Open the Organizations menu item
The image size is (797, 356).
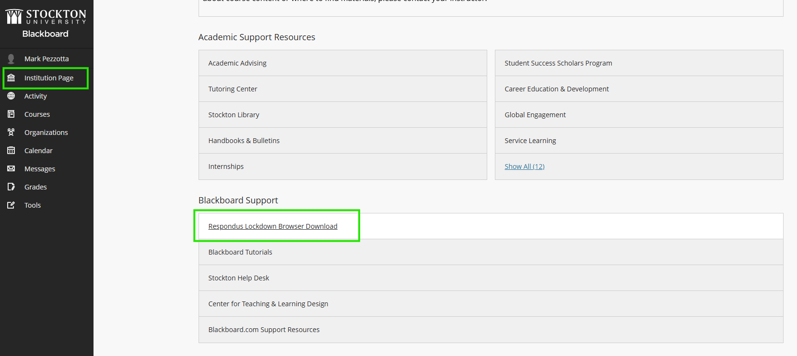[47, 133]
